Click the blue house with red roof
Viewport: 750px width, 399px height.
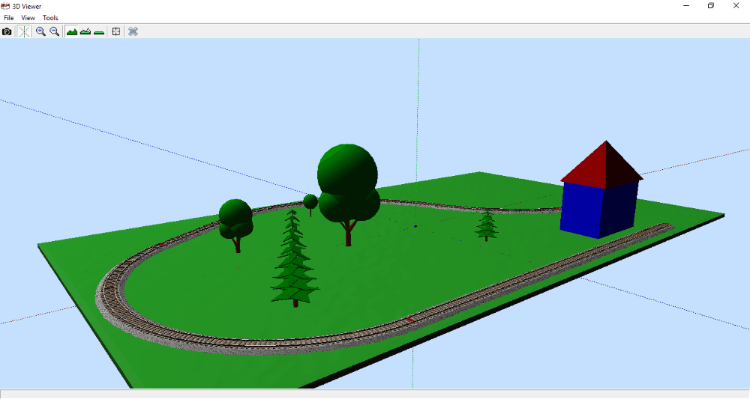pos(601,190)
